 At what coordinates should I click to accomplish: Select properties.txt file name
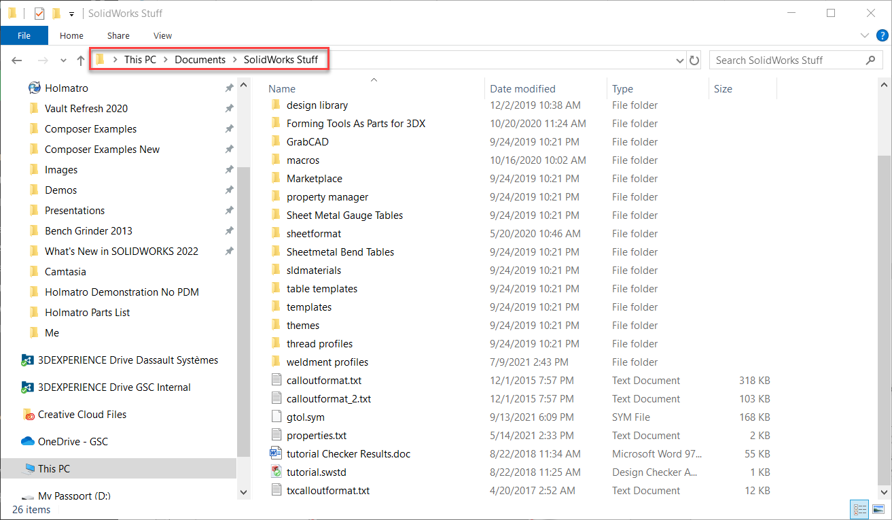[317, 435]
